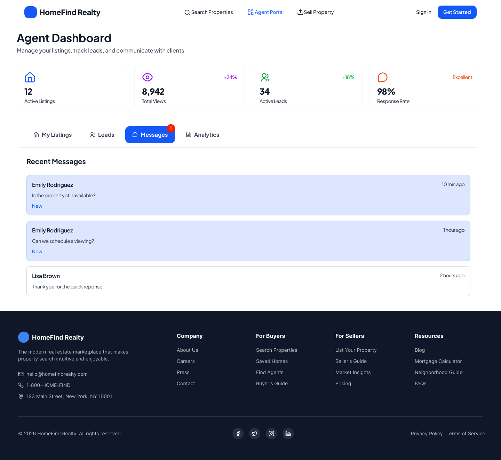This screenshot has height=460, width=501.
Task: Switch to the My Listings tab
Action: click(53, 135)
